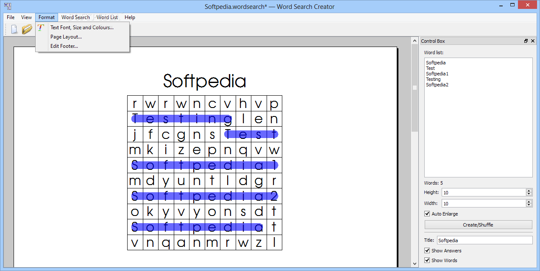
Task: Choose Page Layout menu entry
Action: click(x=83, y=37)
